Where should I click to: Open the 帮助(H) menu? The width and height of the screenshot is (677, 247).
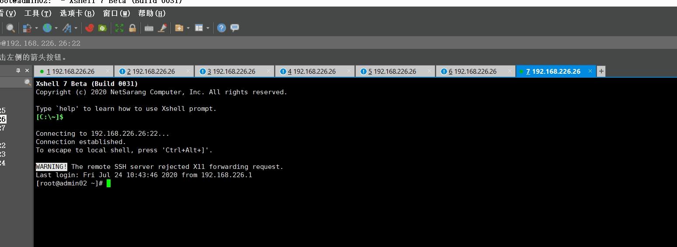click(152, 14)
